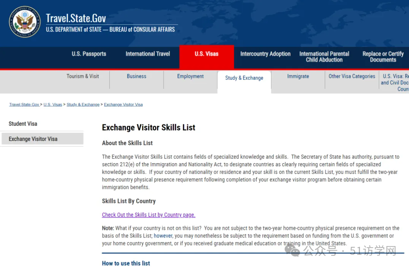Go to the Employment visa tab

coord(190,76)
